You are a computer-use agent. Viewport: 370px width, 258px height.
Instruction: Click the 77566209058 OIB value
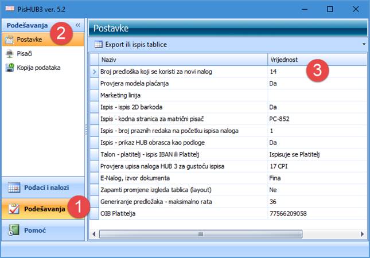(x=317, y=213)
